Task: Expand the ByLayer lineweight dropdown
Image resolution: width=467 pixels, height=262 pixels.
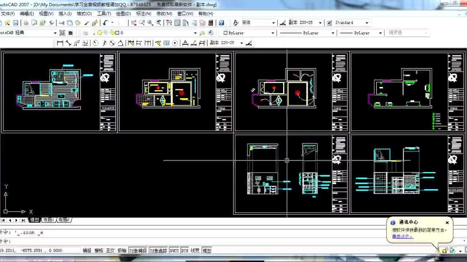Action: click(380, 33)
